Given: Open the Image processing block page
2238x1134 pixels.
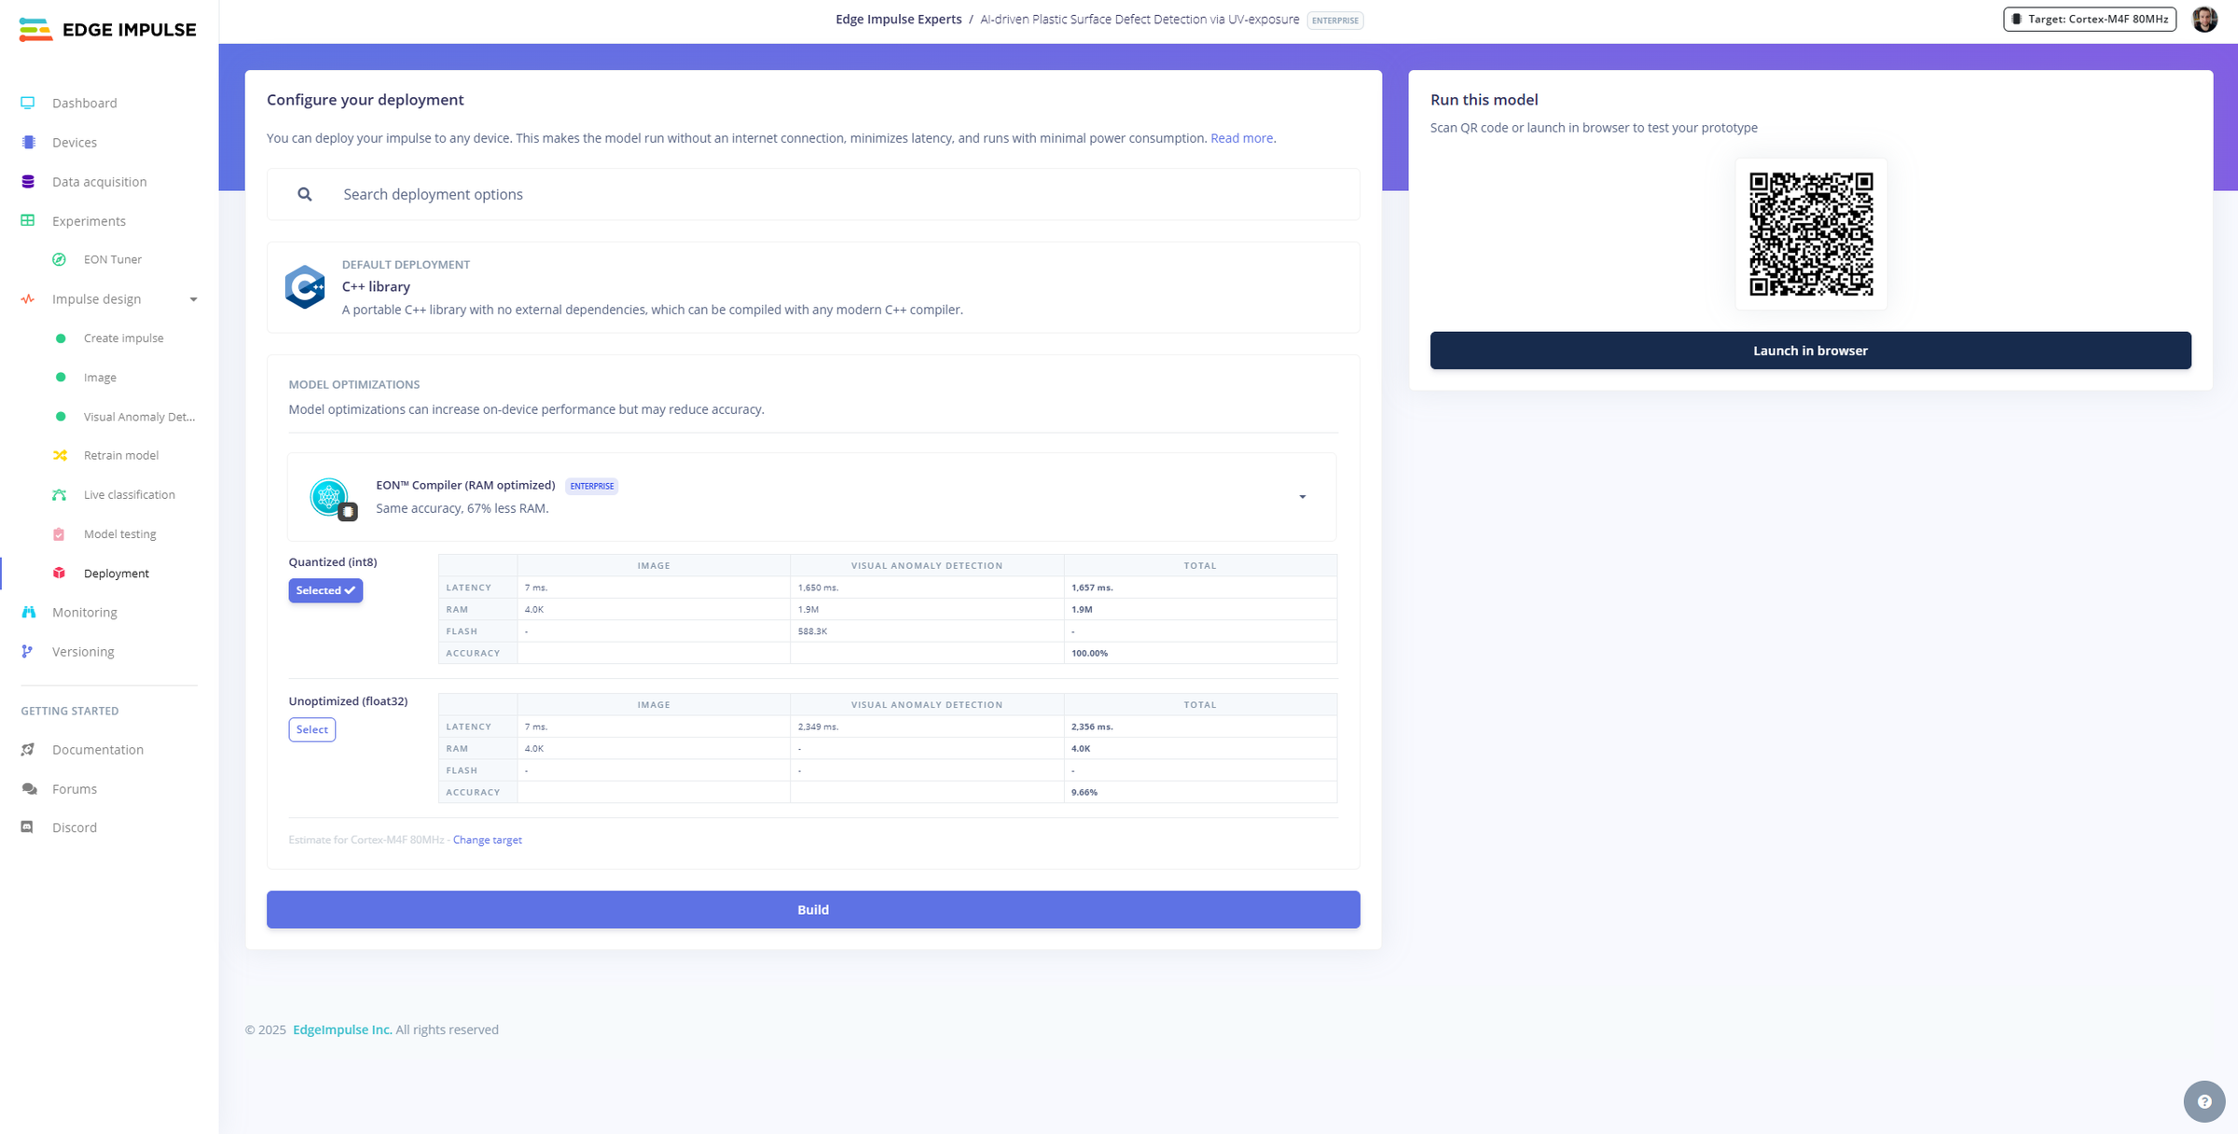Looking at the screenshot, I should pos(100,378).
